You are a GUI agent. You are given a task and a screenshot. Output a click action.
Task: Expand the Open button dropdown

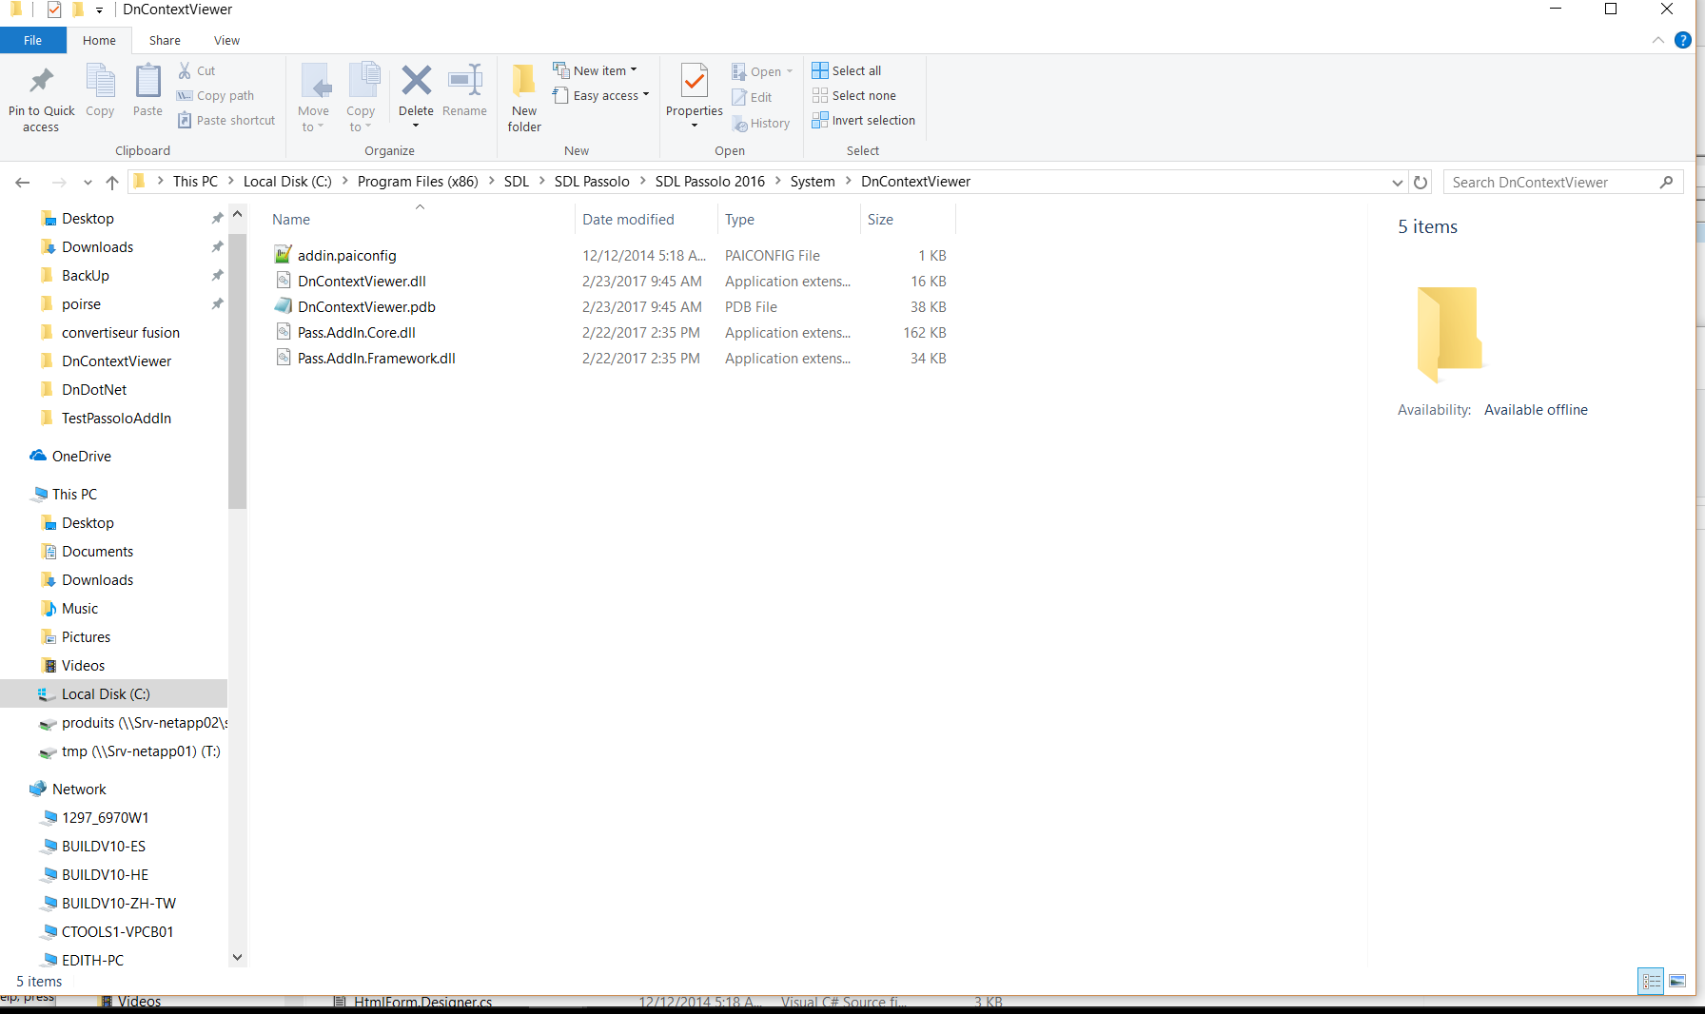point(790,71)
